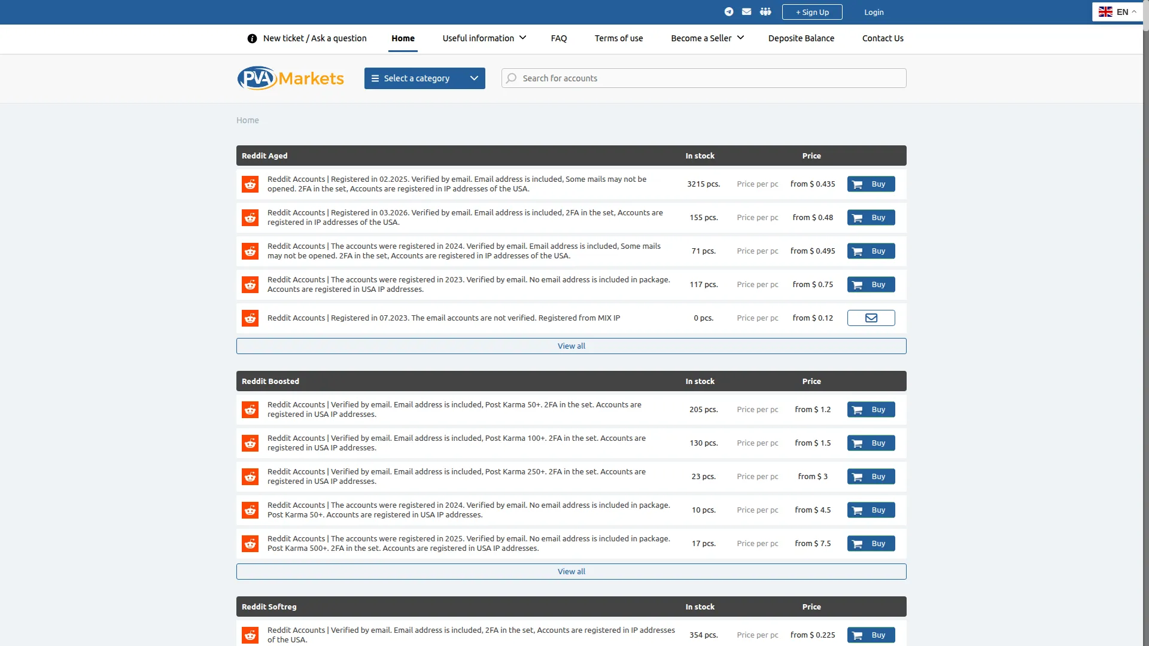This screenshot has height=646, width=1149.
Task: Open Terms of use page
Action: coord(619,38)
